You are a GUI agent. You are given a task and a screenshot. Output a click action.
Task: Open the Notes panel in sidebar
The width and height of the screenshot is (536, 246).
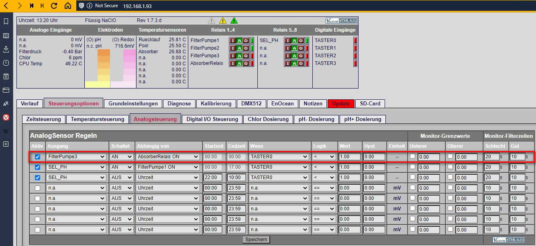point(6,77)
